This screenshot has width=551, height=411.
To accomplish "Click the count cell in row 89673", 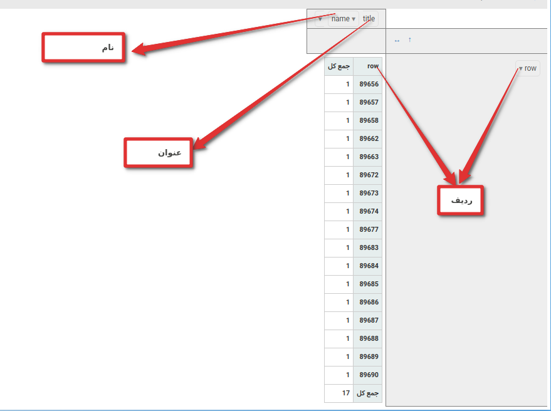I will [x=338, y=194].
